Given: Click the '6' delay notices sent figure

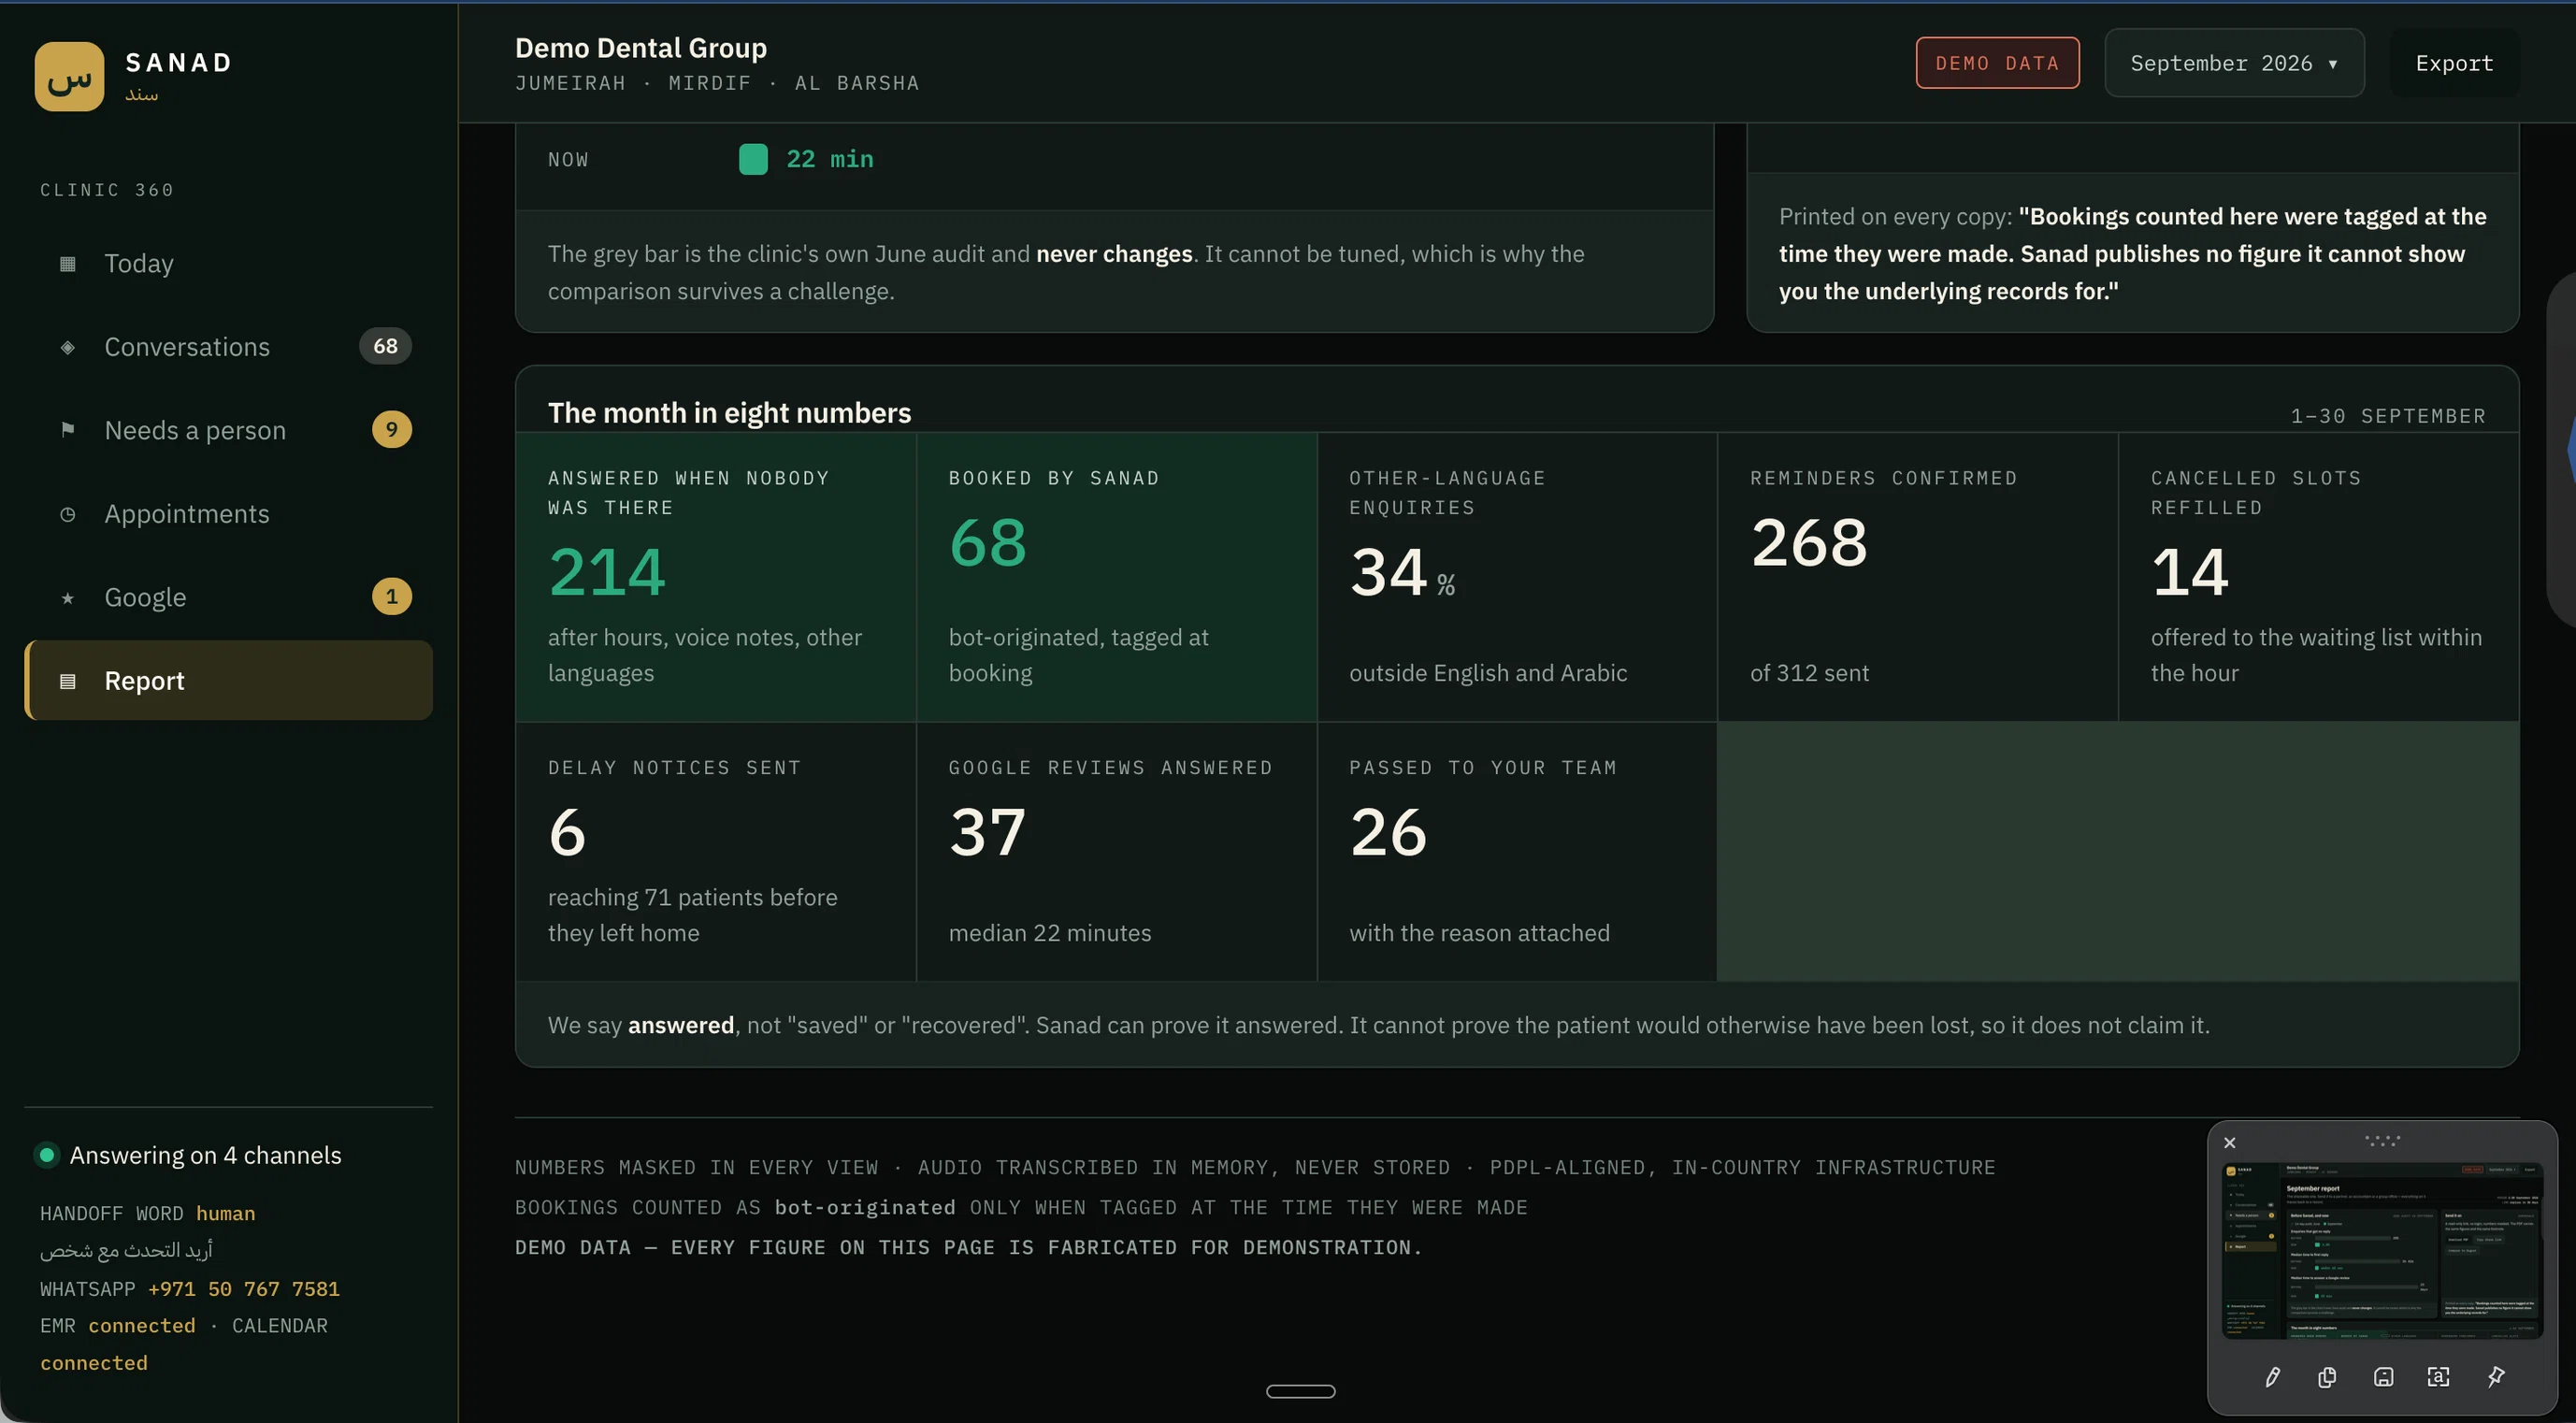Looking at the screenshot, I should [x=567, y=832].
